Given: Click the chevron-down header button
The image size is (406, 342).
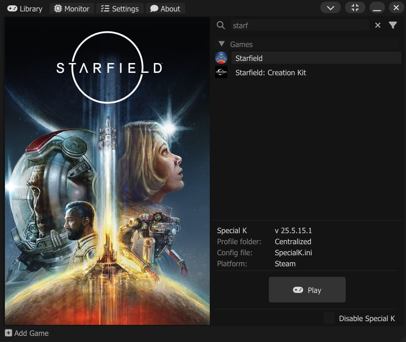Looking at the screenshot, I should click(x=331, y=8).
